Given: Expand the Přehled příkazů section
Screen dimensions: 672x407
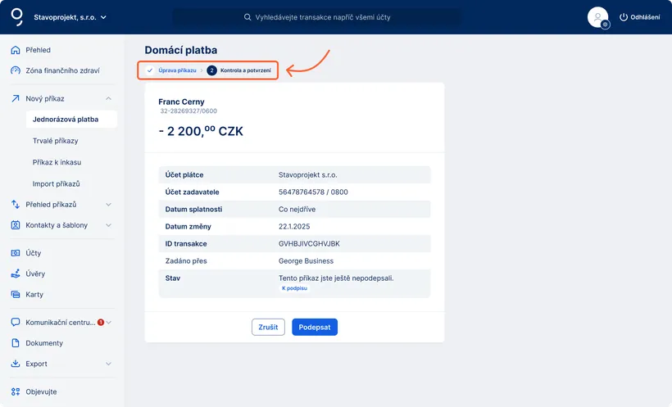Looking at the screenshot, I should pyautogui.click(x=109, y=205).
